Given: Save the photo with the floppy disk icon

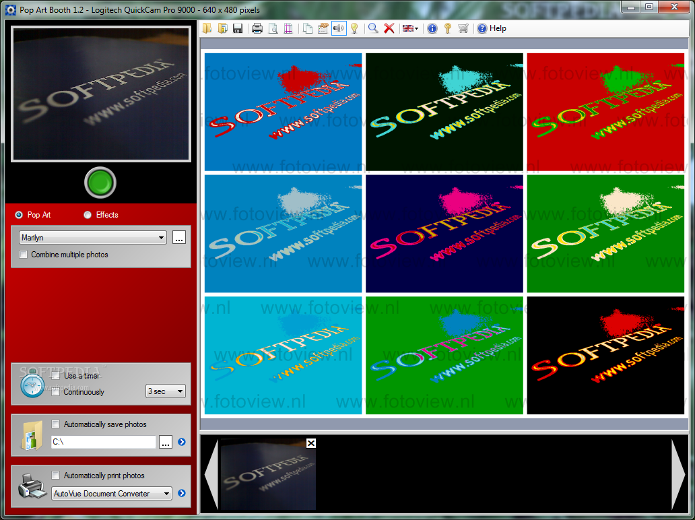Looking at the screenshot, I should (238, 28).
